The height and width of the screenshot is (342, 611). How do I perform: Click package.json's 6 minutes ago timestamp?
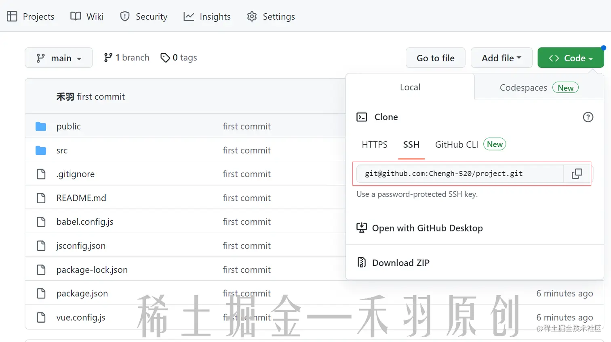(565, 293)
